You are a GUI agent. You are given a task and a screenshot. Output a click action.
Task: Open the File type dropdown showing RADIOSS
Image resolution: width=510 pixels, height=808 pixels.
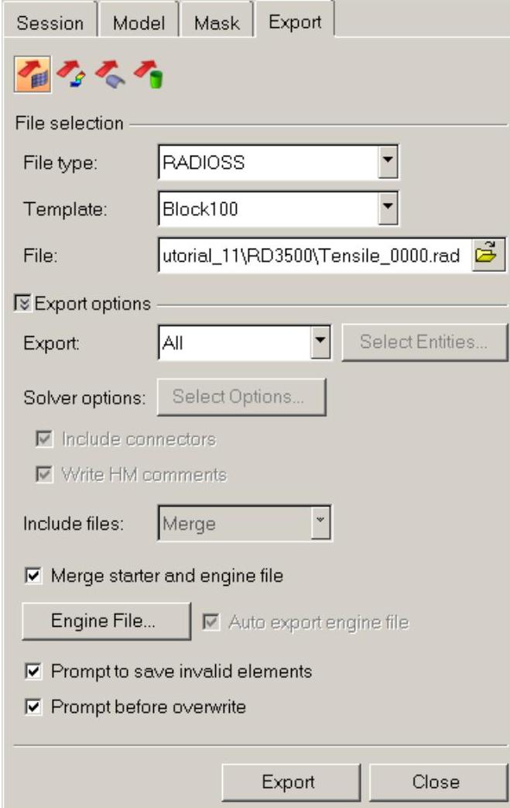point(389,163)
